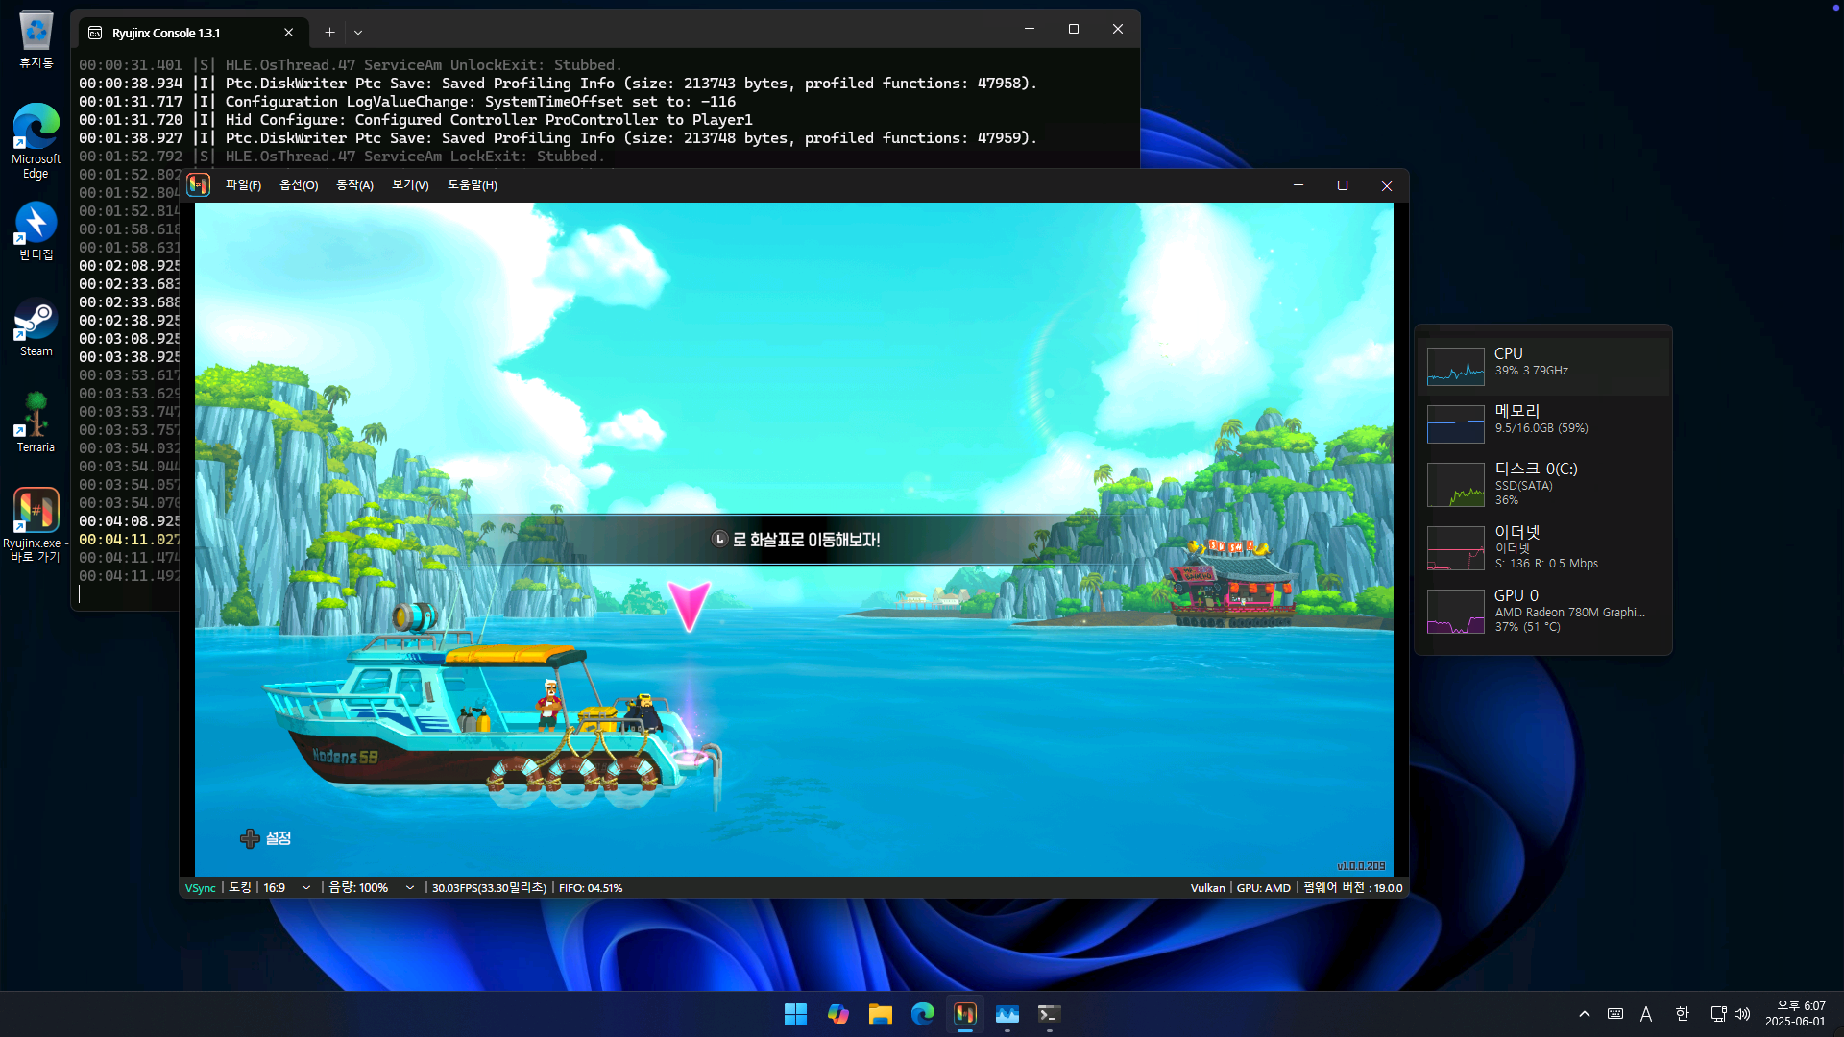Click the Copilot icon in taskbar

click(837, 1014)
